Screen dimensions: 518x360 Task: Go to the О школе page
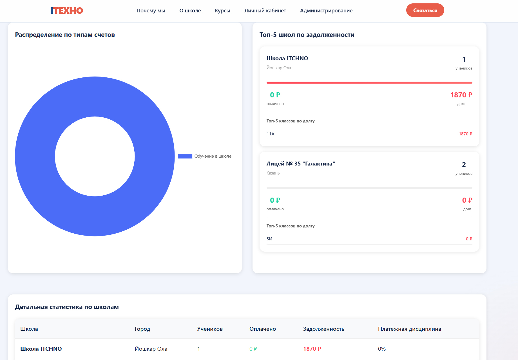coord(190,11)
